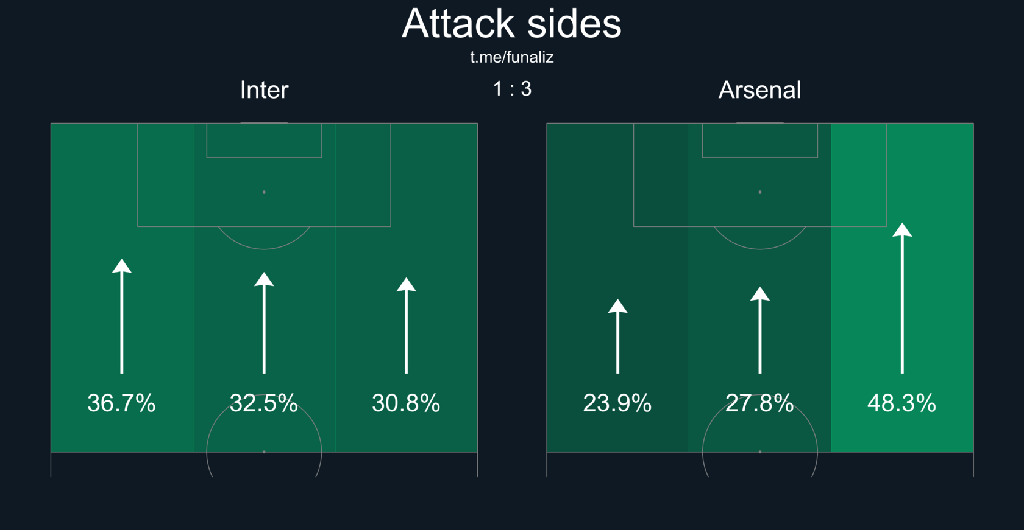
Task: Click the penalty spot on Inter's pitch
Action: [x=264, y=192]
